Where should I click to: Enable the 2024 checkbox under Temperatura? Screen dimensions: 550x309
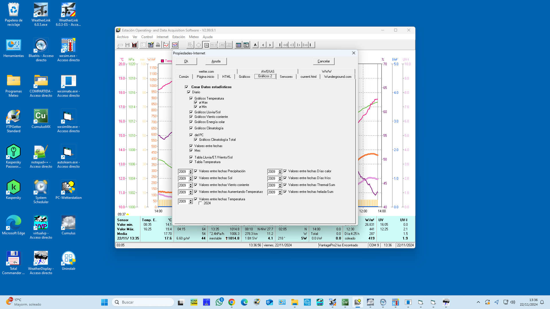[x=201, y=203]
